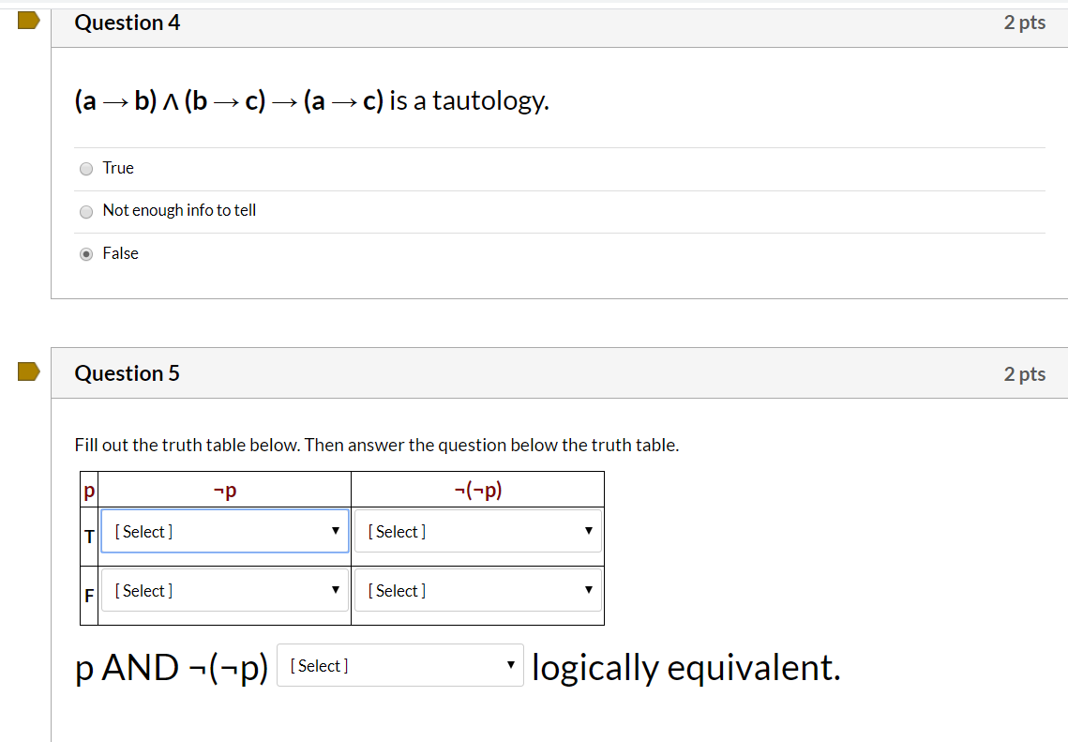Select the True radio button

86,169
